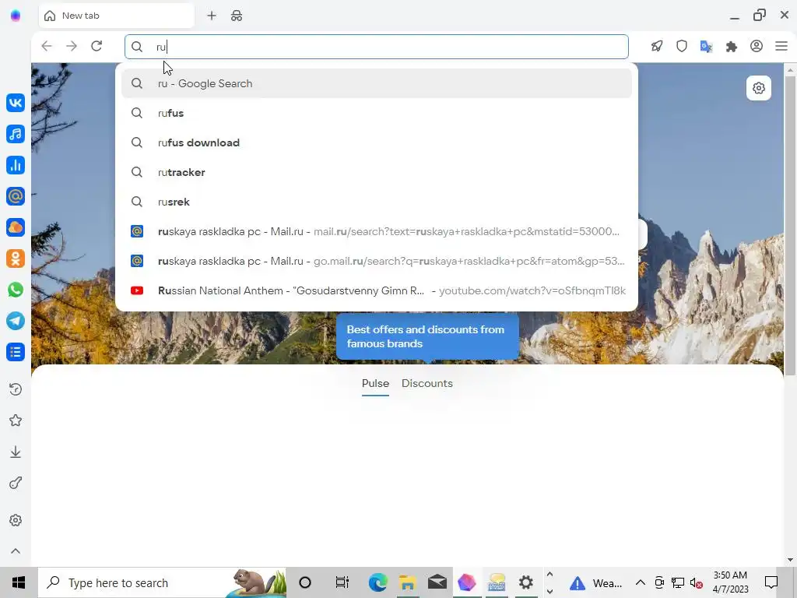Select the New tab tab

pyautogui.click(x=117, y=16)
